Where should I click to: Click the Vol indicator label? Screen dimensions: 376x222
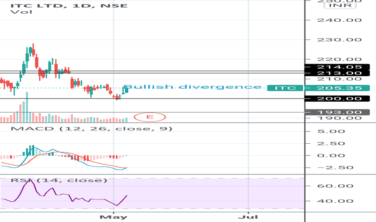[x=21, y=12]
